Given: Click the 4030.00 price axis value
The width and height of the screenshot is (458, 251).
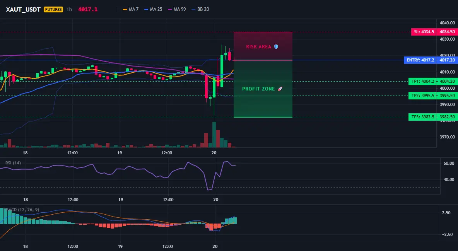Looking at the screenshot, I should click(447, 39).
